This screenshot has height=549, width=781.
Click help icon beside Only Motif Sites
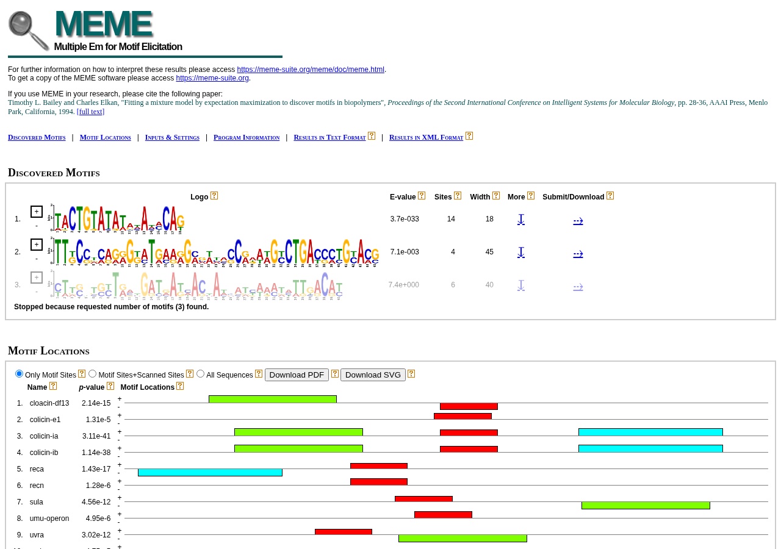click(x=82, y=374)
